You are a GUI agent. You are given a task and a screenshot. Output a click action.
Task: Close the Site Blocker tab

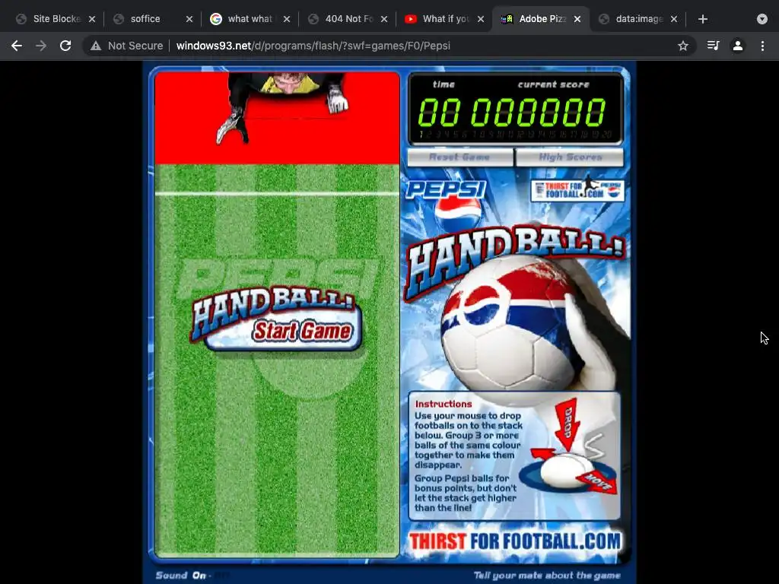(x=92, y=19)
